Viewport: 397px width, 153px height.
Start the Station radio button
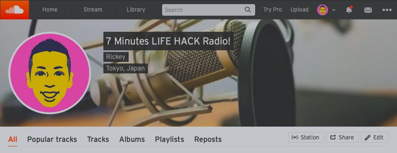pos(306,137)
